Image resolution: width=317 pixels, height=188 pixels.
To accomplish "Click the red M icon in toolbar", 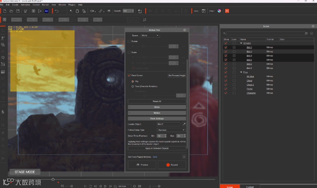I will click(227, 11).
